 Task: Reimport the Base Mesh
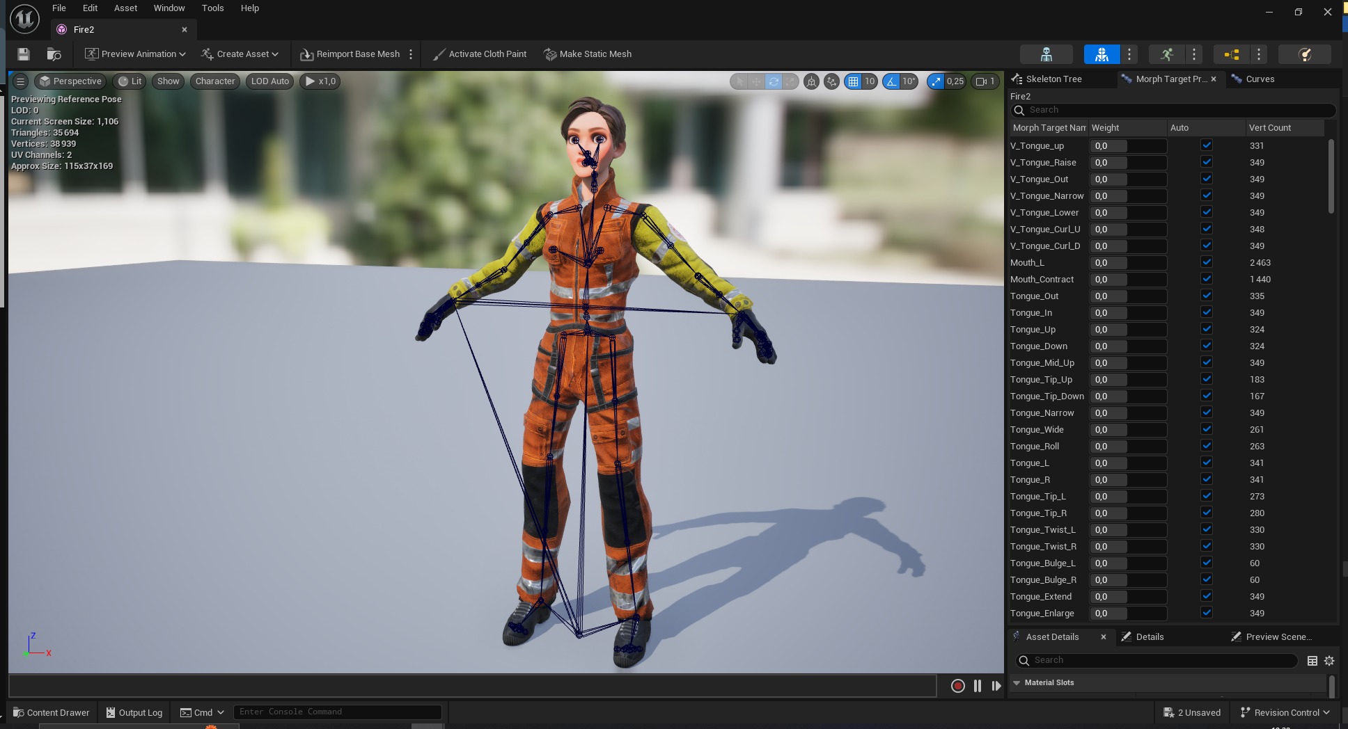coord(350,54)
